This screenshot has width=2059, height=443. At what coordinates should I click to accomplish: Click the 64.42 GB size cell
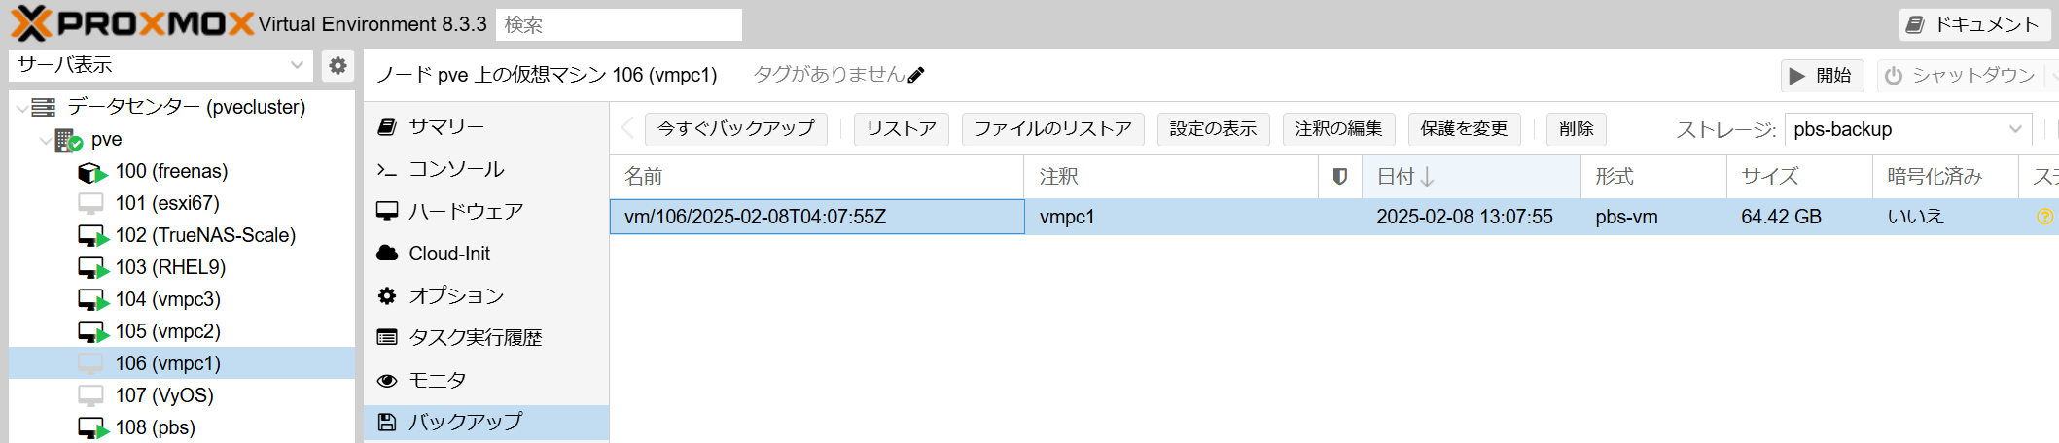(x=1799, y=217)
